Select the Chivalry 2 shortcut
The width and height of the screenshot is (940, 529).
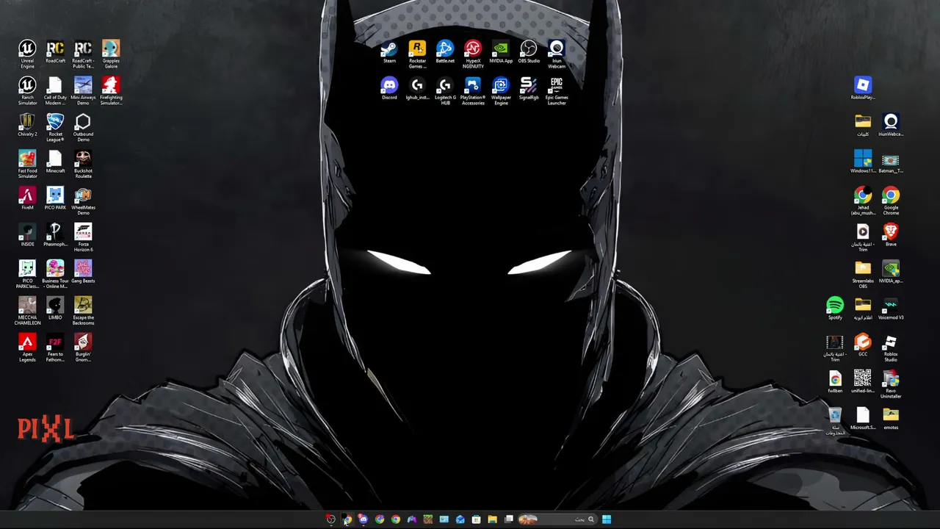[x=27, y=126]
